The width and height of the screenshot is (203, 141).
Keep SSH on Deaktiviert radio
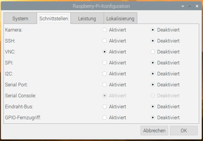click(153, 41)
